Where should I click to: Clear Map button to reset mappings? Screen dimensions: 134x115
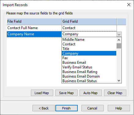point(115,93)
